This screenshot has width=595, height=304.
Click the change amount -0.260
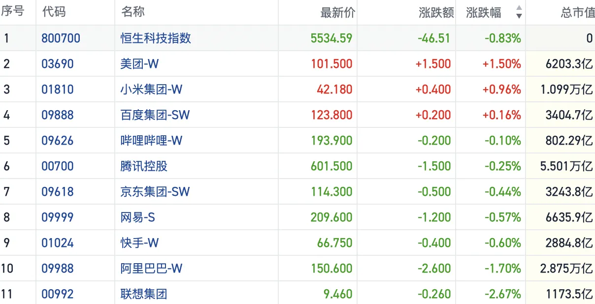pyautogui.click(x=434, y=294)
